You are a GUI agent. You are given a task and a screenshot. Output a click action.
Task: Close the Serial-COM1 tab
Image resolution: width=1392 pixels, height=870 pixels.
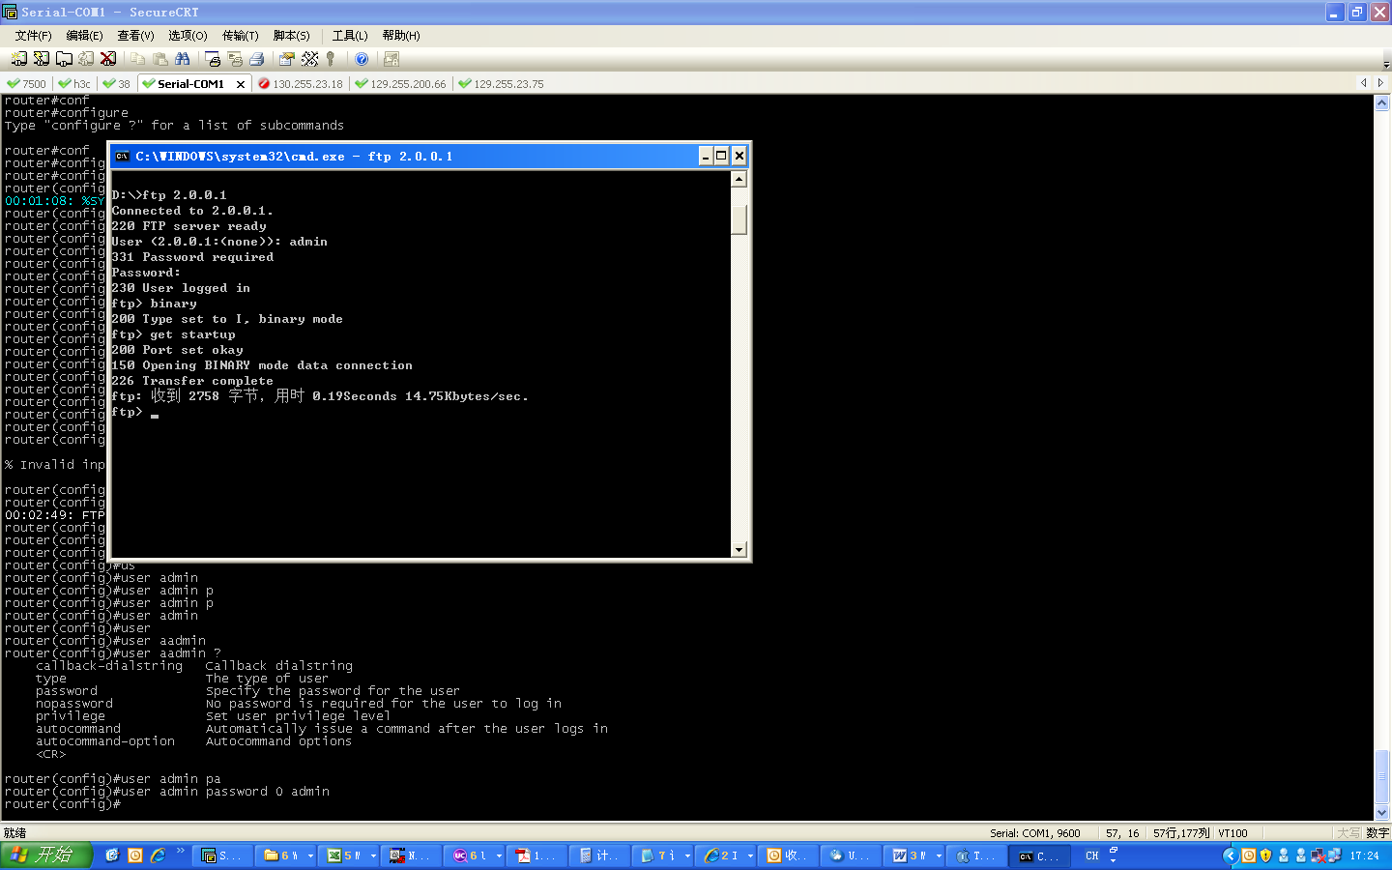[241, 84]
